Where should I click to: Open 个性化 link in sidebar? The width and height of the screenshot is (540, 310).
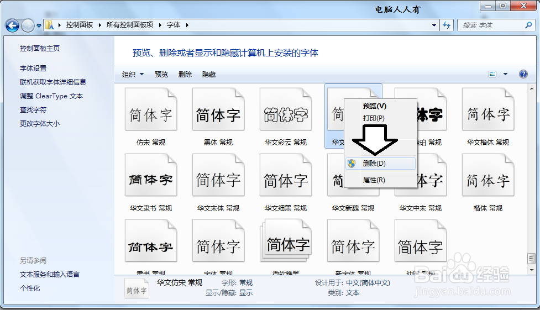point(30,288)
